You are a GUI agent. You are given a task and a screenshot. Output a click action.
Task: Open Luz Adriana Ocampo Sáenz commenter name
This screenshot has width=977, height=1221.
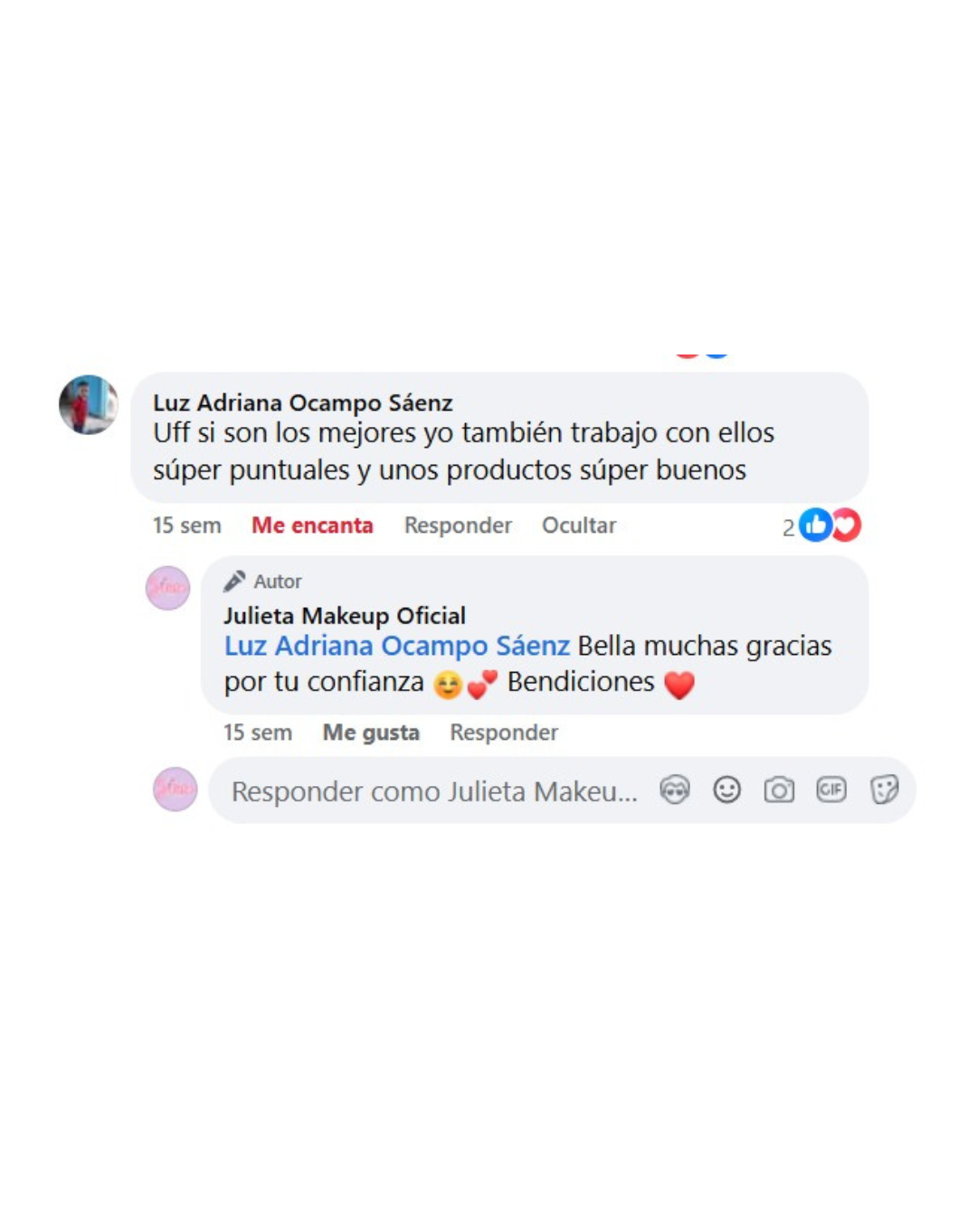click(x=303, y=402)
